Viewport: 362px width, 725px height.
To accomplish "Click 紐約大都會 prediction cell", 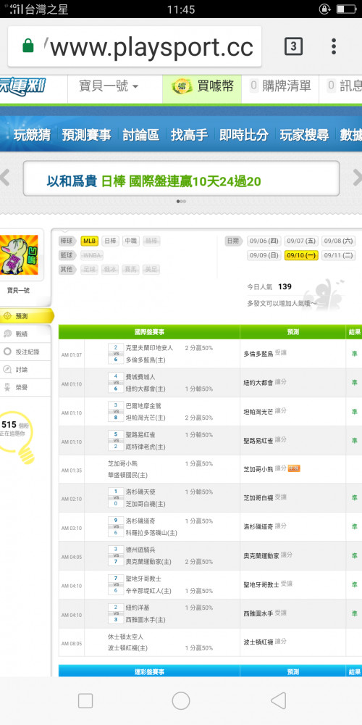I will [x=292, y=382].
